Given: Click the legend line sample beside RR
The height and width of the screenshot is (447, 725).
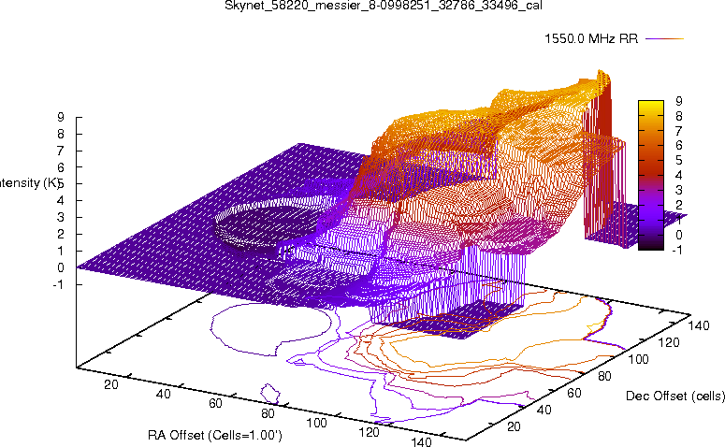Looking at the screenshot, I should (x=664, y=39).
